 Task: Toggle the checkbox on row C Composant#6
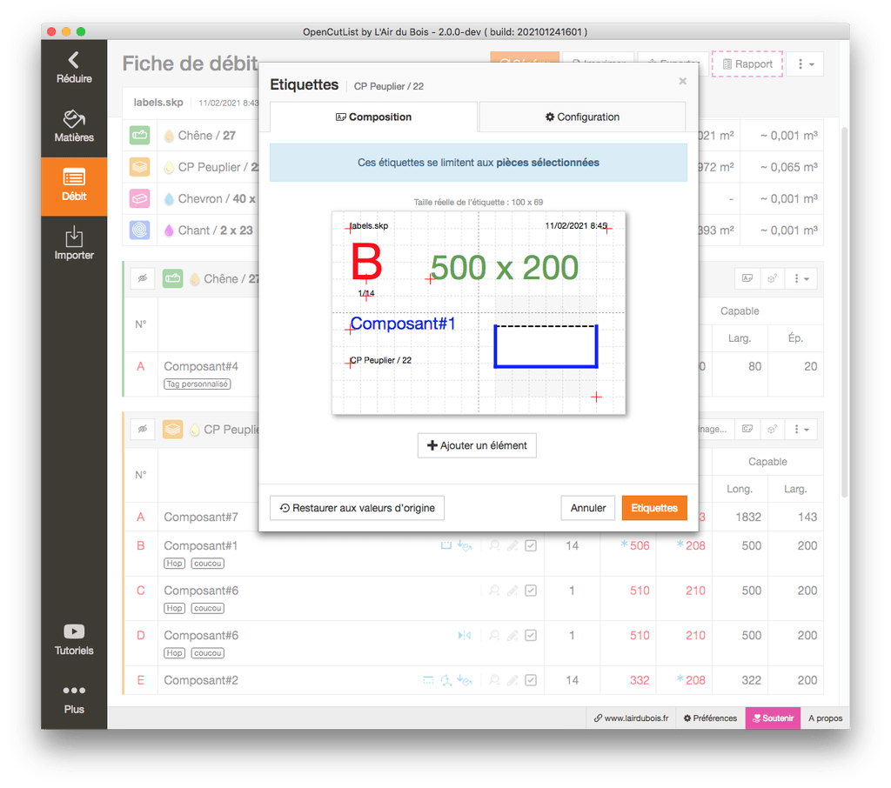(531, 591)
